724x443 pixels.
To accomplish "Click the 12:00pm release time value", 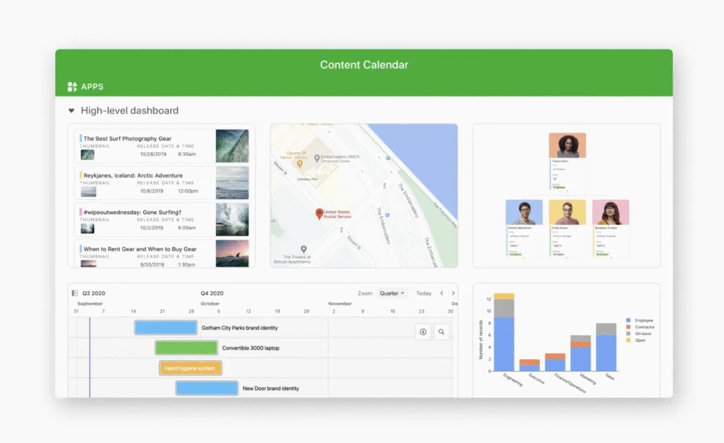I will pyautogui.click(x=188, y=191).
